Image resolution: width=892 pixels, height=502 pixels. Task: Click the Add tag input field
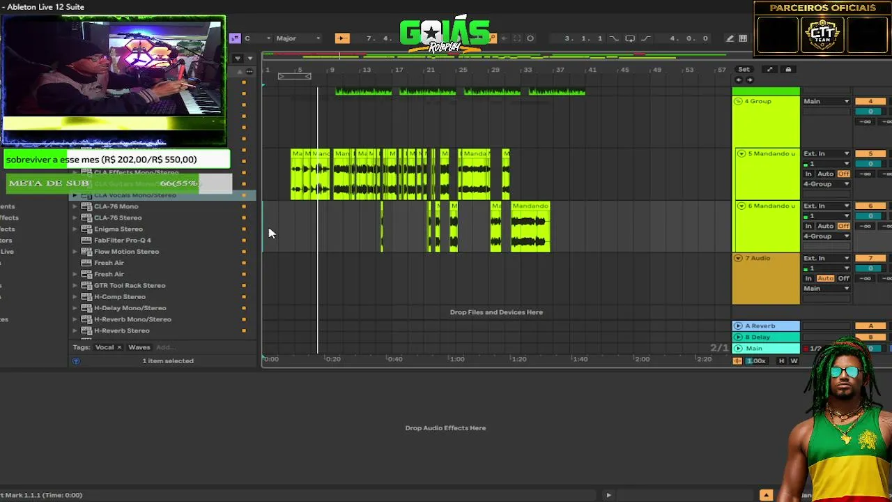tap(164, 347)
